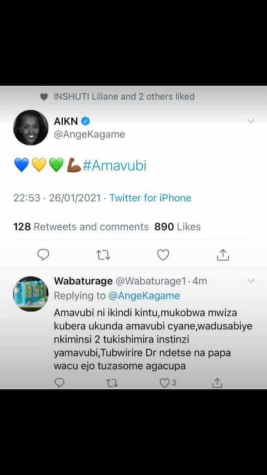Share Wabaturage's reply
The height and width of the screenshot is (475, 267).
pyautogui.click(x=217, y=383)
